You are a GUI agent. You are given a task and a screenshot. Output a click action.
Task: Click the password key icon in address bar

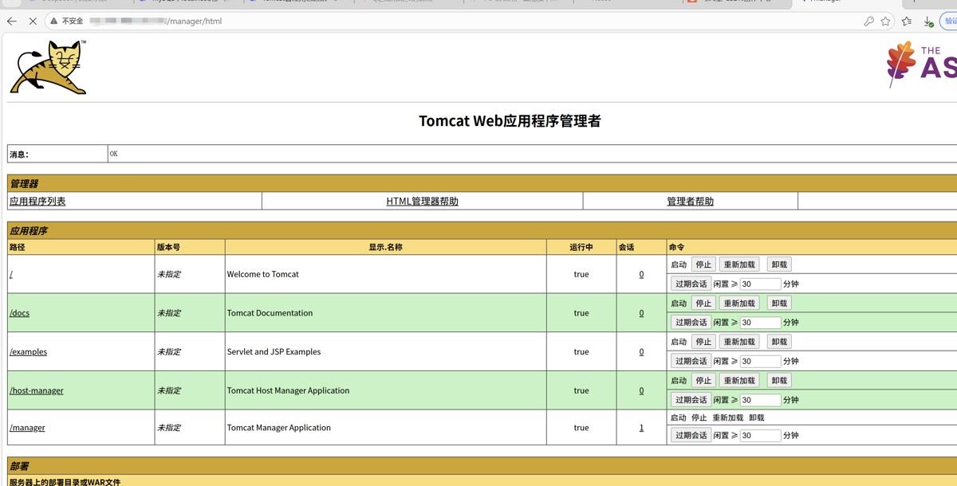click(x=868, y=22)
